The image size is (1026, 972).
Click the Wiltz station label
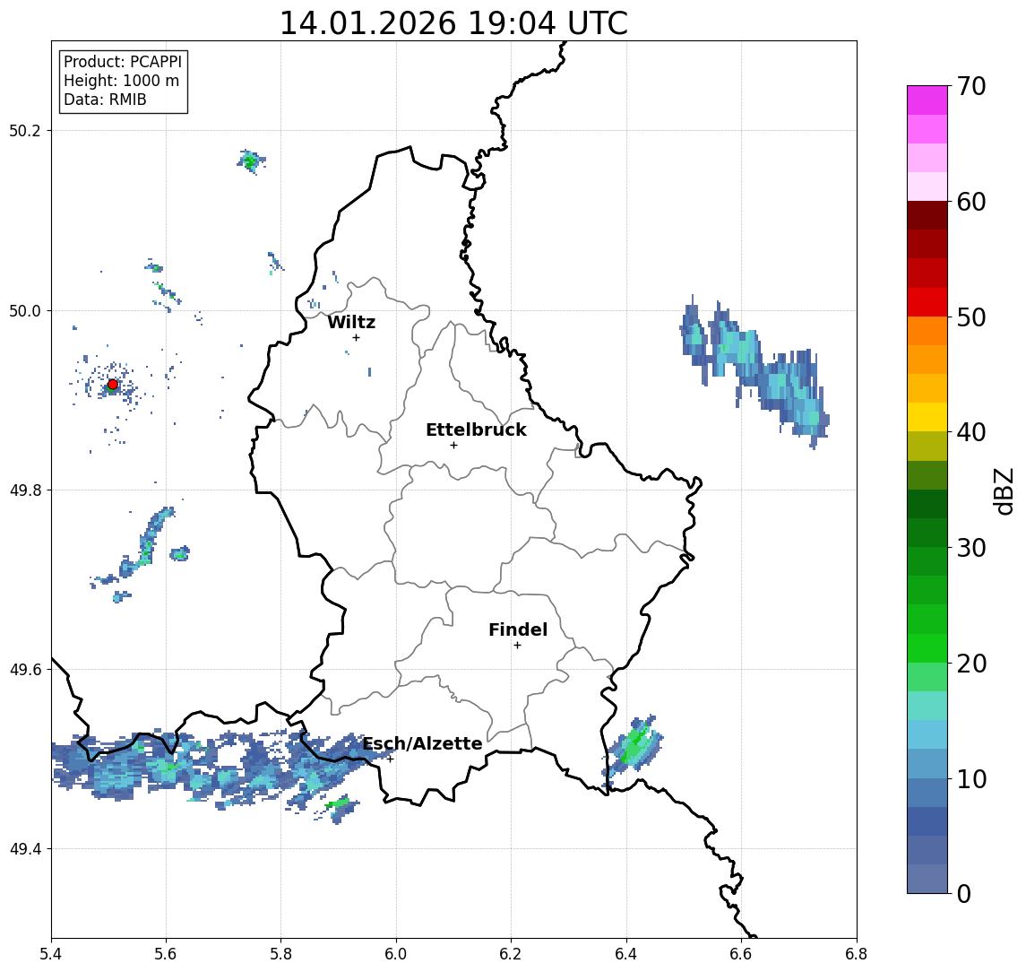tap(351, 322)
